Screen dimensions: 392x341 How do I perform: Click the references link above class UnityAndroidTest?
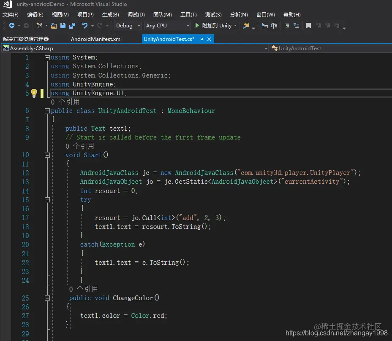click(x=65, y=102)
